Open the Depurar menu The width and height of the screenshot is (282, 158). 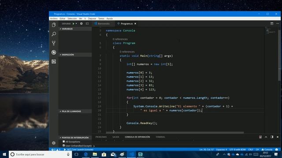pyautogui.click(x=92, y=18)
